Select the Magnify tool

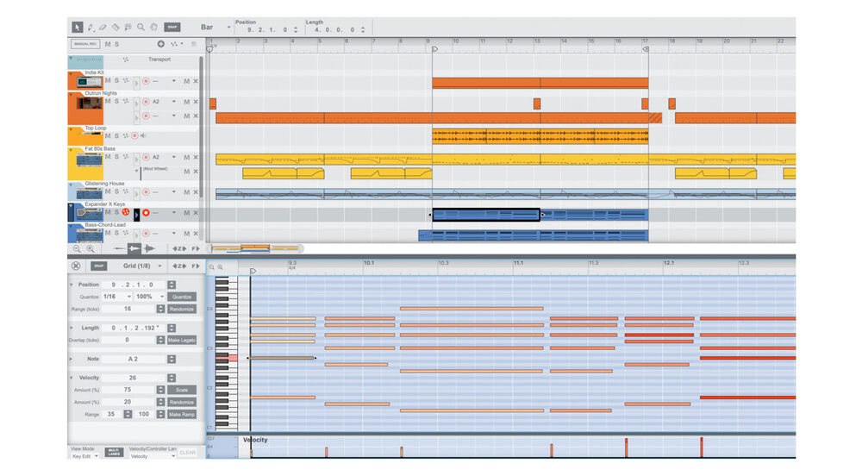tap(141, 28)
